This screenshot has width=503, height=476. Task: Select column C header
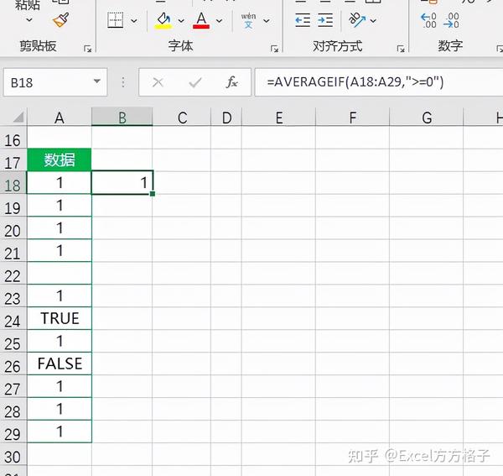(182, 118)
